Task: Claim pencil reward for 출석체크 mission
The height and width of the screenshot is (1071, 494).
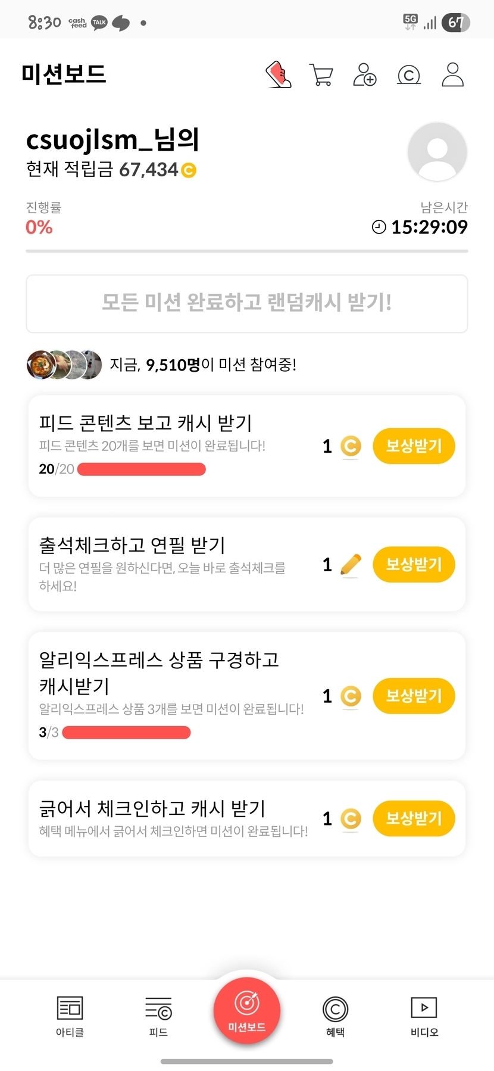Action: pos(414,564)
